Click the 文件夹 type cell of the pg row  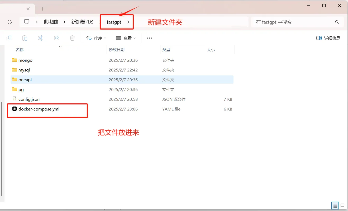point(168,89)
